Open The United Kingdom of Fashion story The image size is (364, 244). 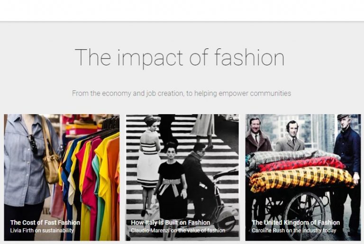(x=296, y=222)
